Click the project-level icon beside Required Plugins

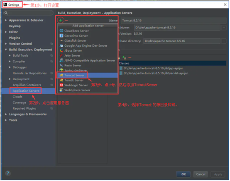coord(51,108)
